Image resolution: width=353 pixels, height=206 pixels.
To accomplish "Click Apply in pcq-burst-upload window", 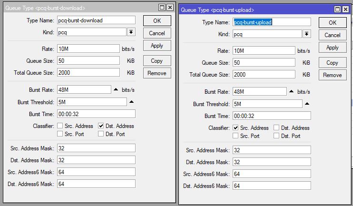I will [333, 47].
